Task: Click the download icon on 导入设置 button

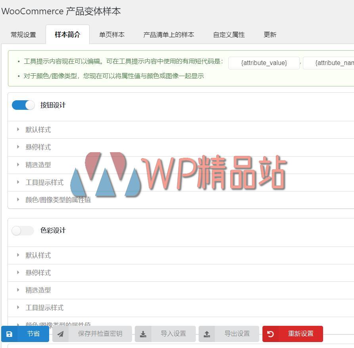Action: click(143, 334)
